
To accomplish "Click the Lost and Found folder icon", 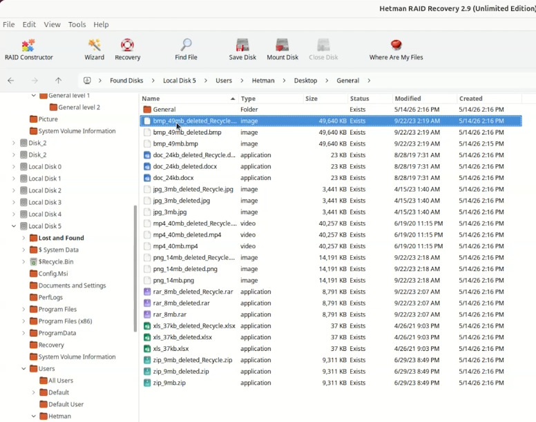I will (x=33, y=238).
